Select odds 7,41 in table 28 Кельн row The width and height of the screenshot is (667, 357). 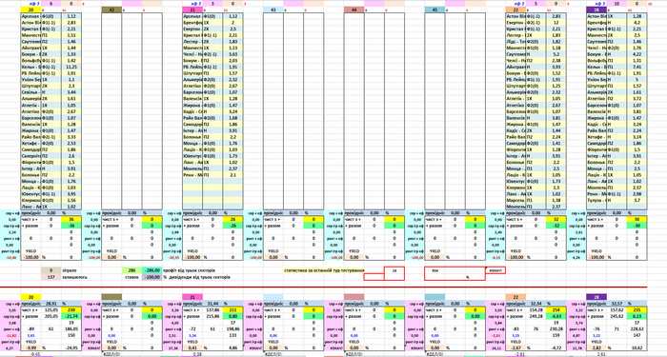[x=637, y=68]
